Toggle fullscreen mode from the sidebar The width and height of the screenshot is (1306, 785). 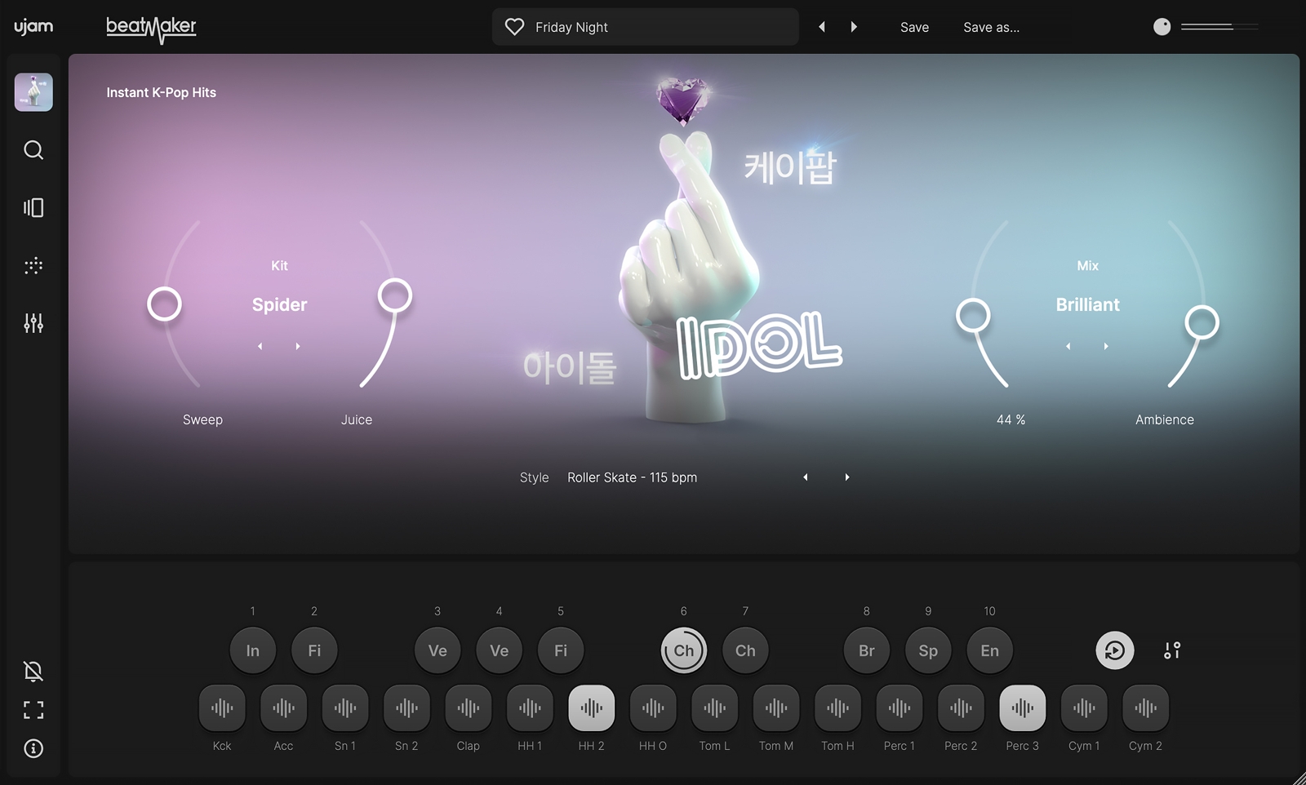click(33, 710)
